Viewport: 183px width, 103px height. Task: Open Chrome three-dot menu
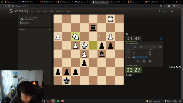click(181, 6)
